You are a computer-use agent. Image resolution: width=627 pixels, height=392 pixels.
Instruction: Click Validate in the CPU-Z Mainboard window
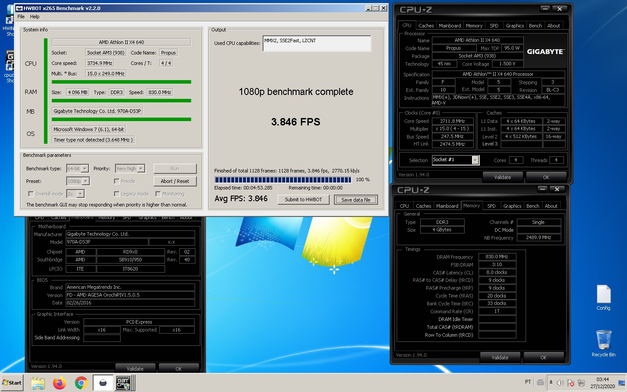coord(135,368)
